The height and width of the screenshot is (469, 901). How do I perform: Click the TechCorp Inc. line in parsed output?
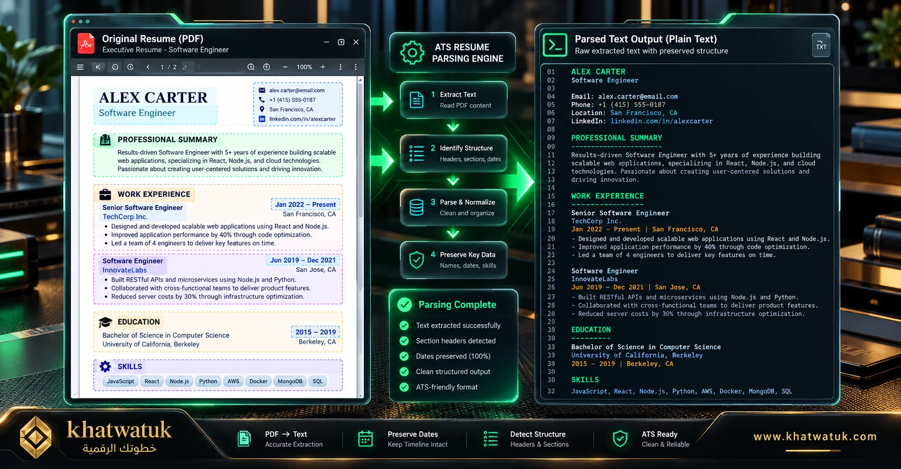click(596, 221)
